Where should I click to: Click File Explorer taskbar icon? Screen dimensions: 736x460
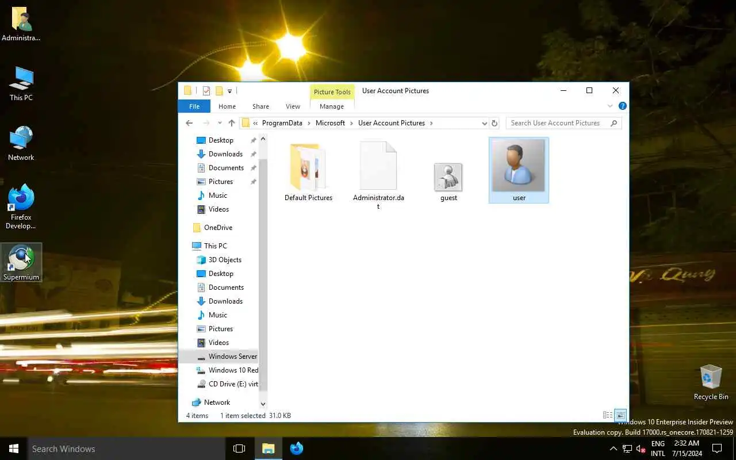[x=268, y=448]
